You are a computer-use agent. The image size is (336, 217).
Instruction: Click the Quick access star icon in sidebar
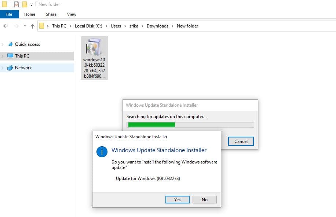click(x=11, y=44)
